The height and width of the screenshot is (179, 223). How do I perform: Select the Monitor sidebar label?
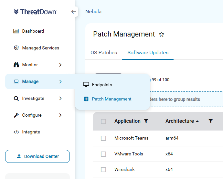click(x=30, y=65)
